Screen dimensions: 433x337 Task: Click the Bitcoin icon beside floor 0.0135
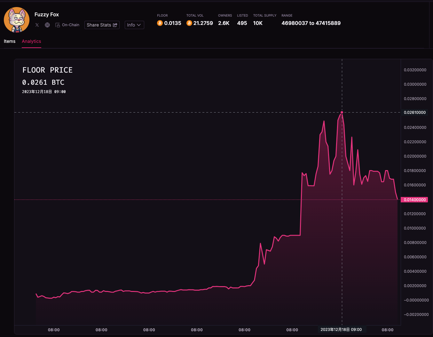[160, 23]
